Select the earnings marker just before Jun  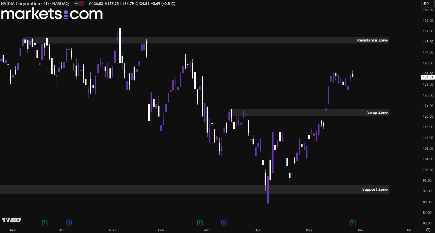pyautogui.click(x=353, y=222)
